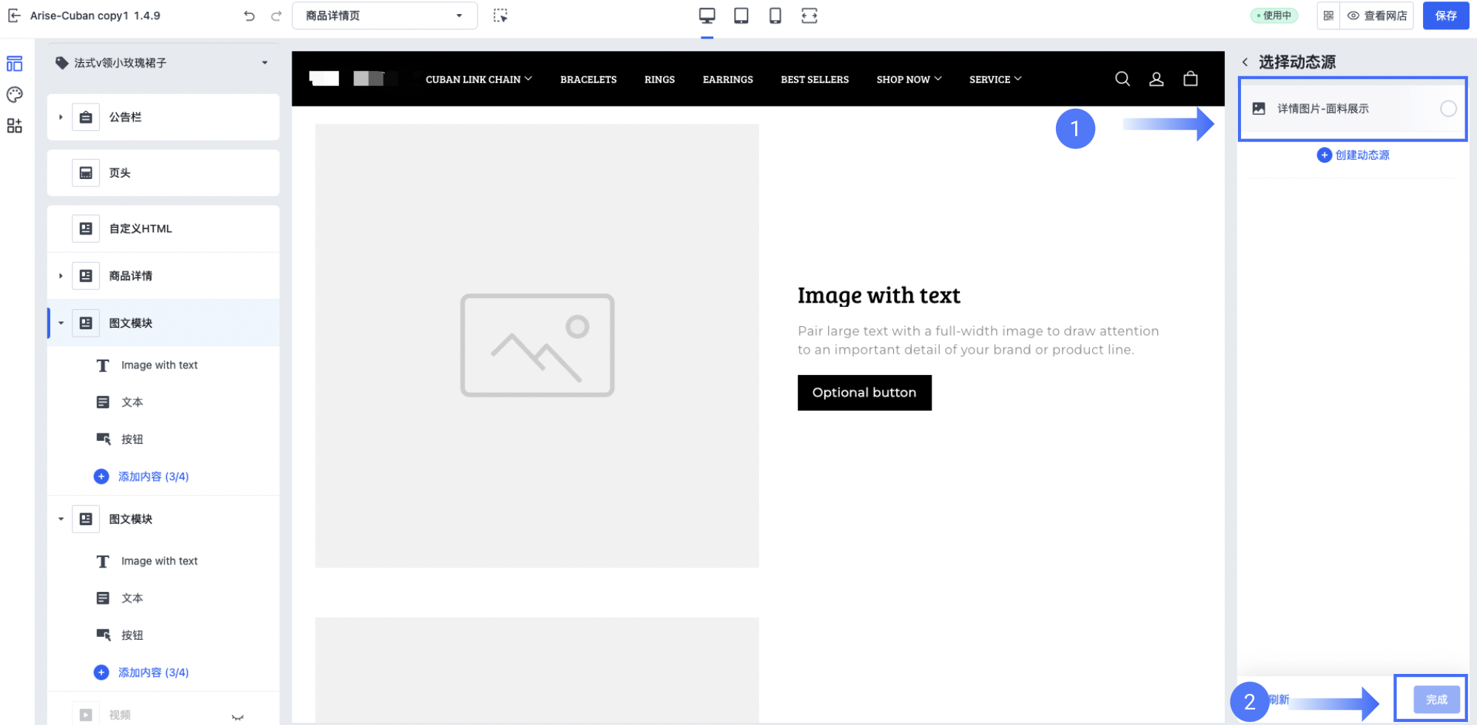Viewport: 1477px width, 725px height.
Task: Select the 详情图片-面料展示 radio button
Action: [1447, 109]
